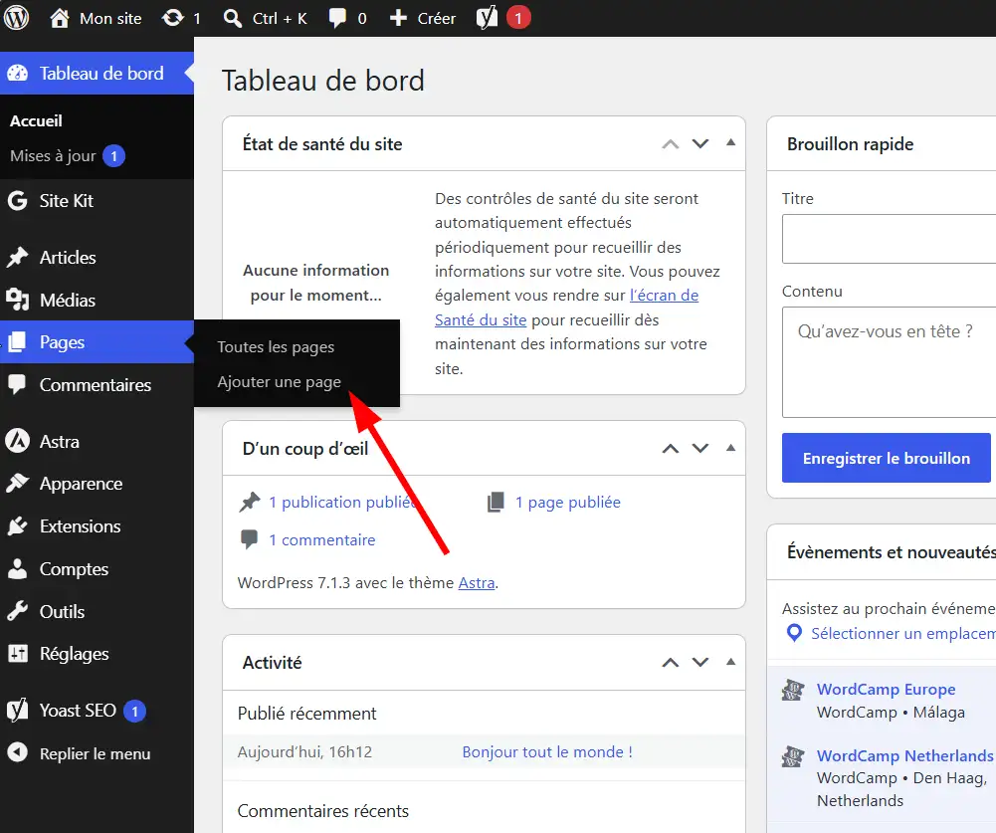Click the Astra logo icon
This screenshot has height=833, width=996.
click(17, 441)
